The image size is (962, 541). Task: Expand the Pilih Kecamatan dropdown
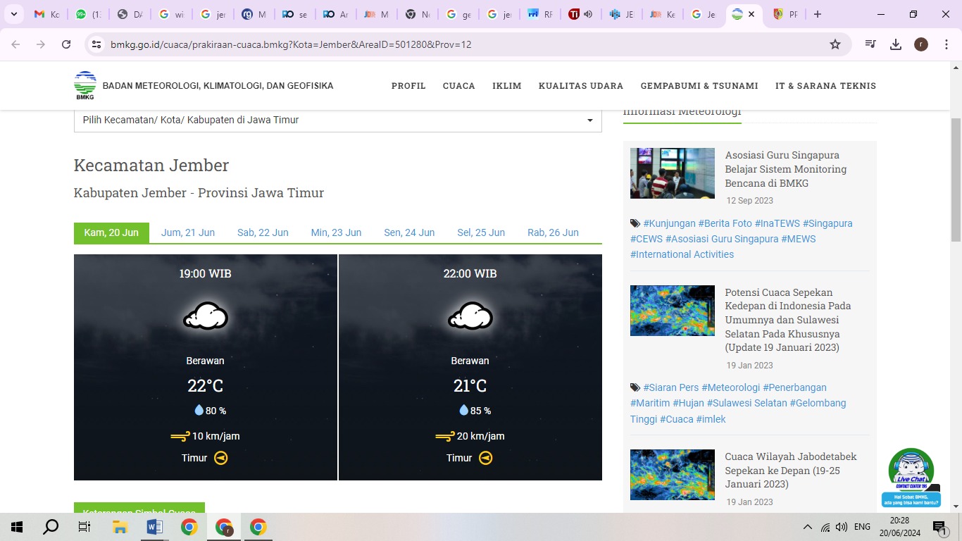pos(338,120)
